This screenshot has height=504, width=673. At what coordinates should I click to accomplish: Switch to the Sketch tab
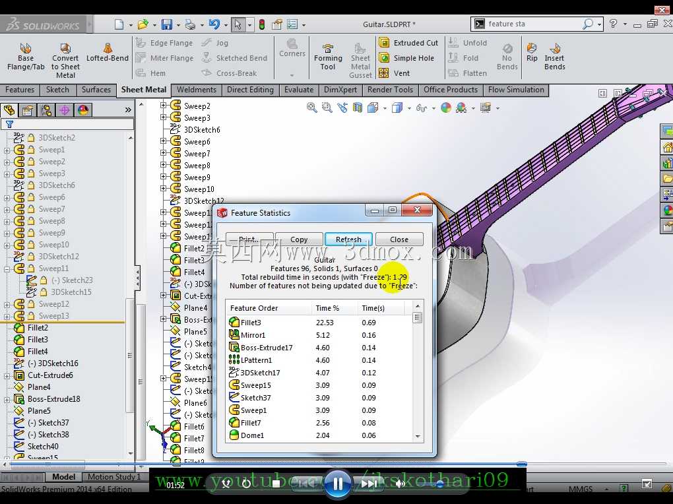57,90
